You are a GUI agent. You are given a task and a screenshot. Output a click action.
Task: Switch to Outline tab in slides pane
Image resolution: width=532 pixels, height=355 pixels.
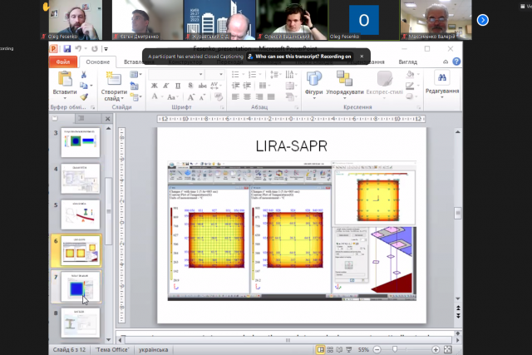(81, 118)
